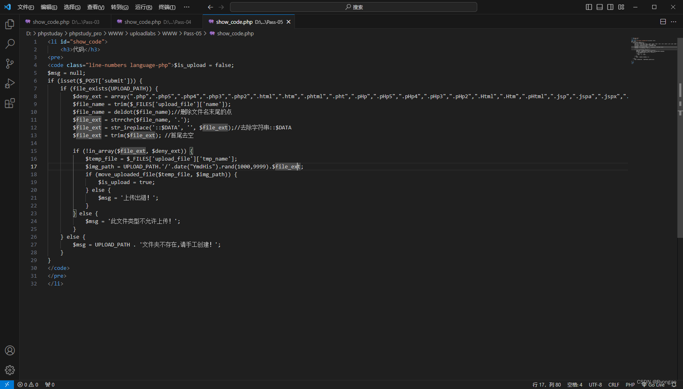Open the 运行(R) menu
The width and height of the screenshot is (683, 389).
[x=143, y=7]
